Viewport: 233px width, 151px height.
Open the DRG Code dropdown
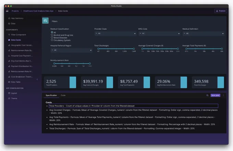coord(159,33)
